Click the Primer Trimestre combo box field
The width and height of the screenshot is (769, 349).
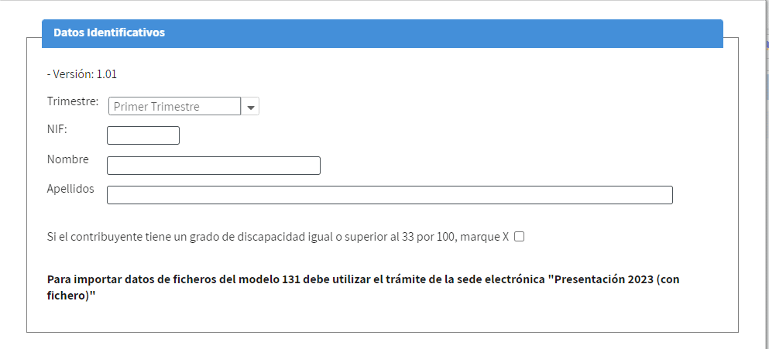coord(174,106)
